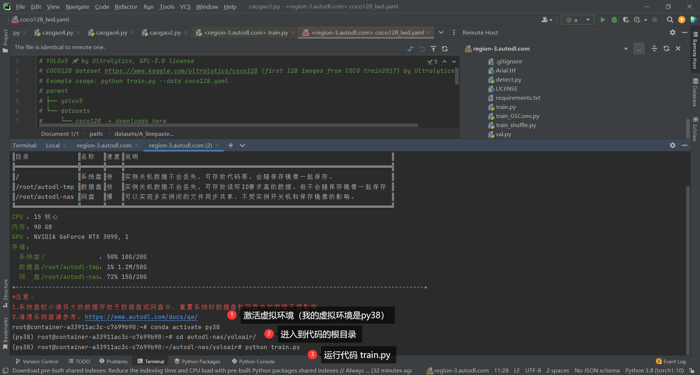
Task: Refresh remote file sync icon
Action: 445,49
